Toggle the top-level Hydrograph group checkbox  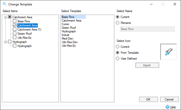tap(10, 42)
